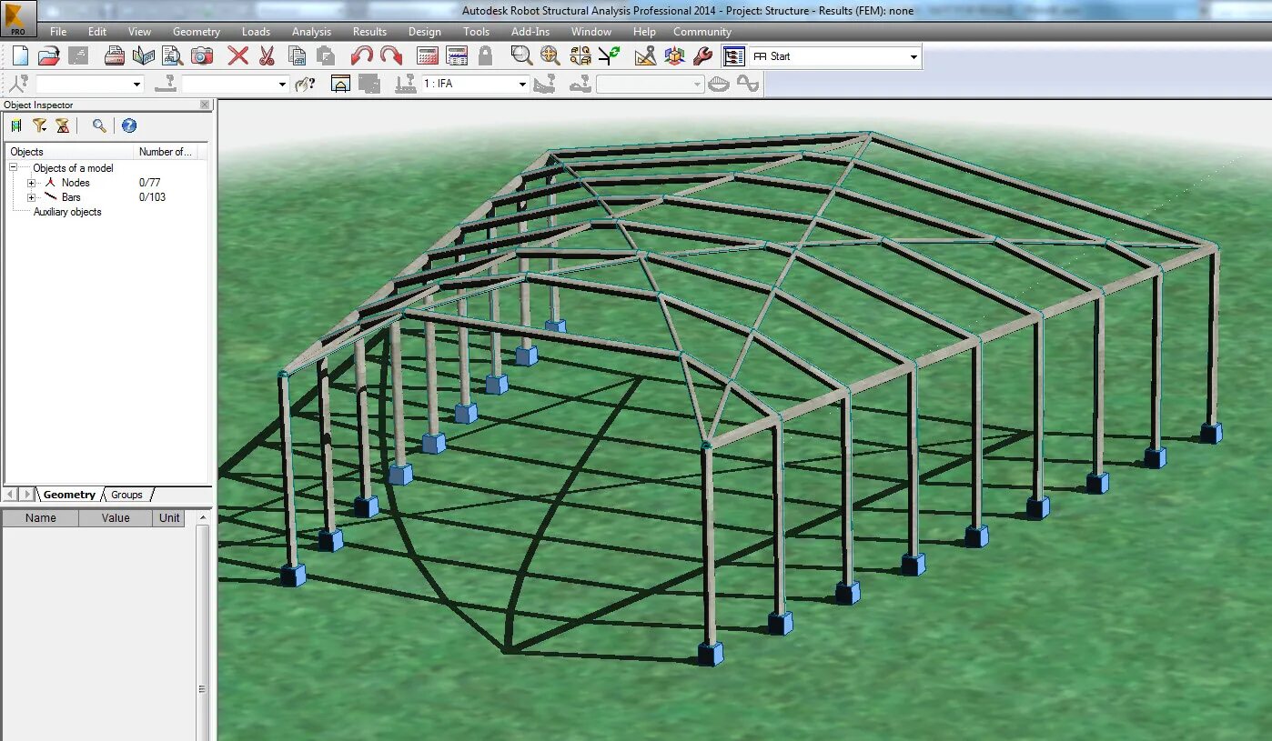The height and width of the screenshot is (741, 1272).
Task: Expand the Bars tree item
Action: (31, 197)
